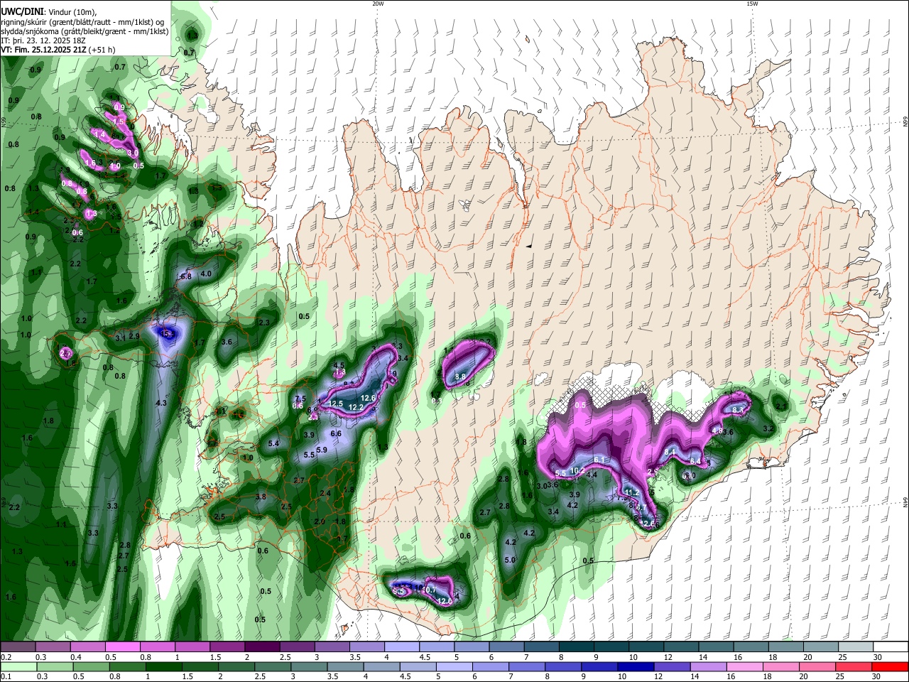This screenshot has height=682, width=909.
Task: Click the '4.3' value in the blue western band
Action: (x=161, y=404)
